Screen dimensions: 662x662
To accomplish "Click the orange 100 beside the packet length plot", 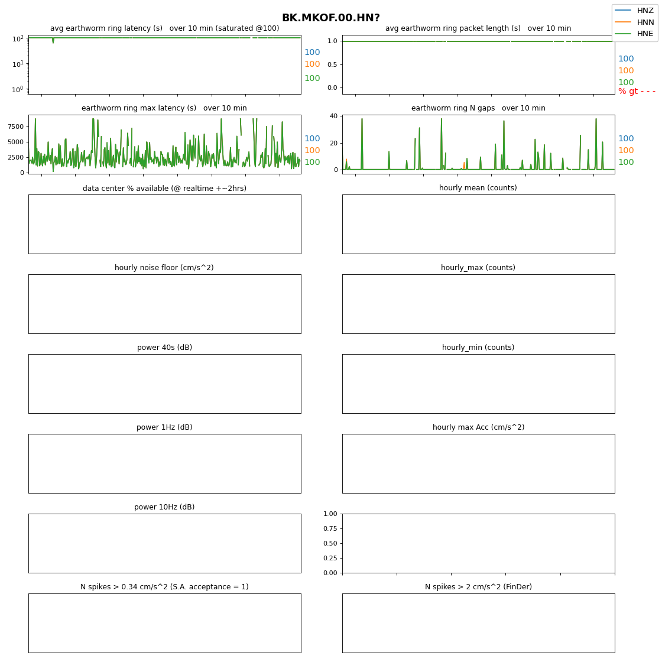I will click(x=626, y=71).
